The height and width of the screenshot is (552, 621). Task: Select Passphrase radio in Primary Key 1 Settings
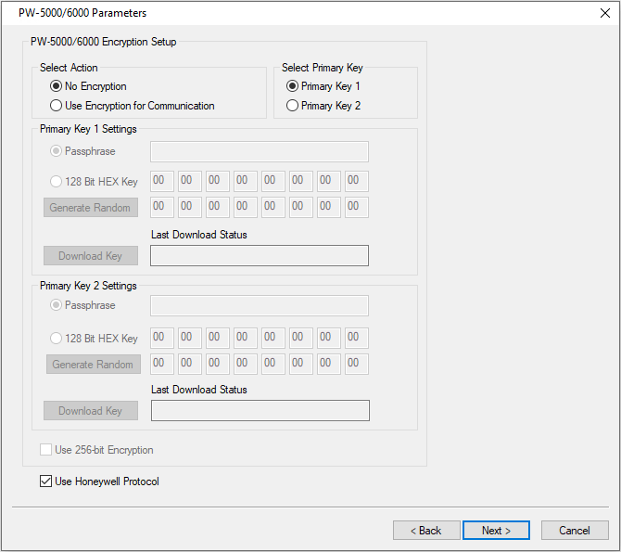coord(57,151)
